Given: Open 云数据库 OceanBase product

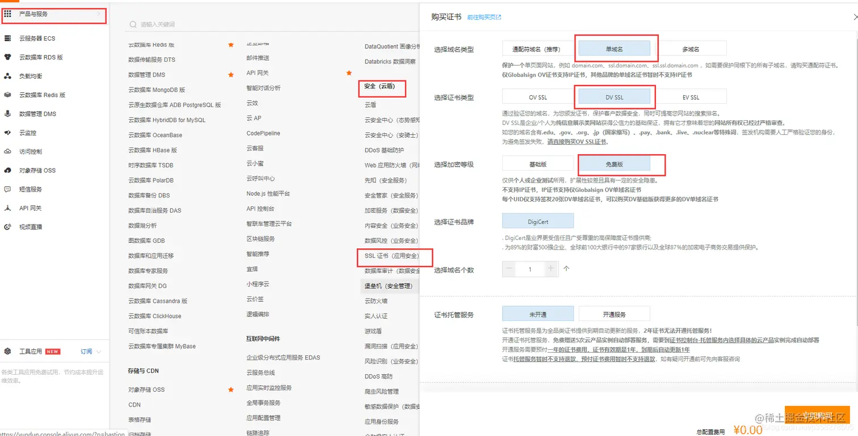Looking at the screenshot, I should click(x=155, y=135).
